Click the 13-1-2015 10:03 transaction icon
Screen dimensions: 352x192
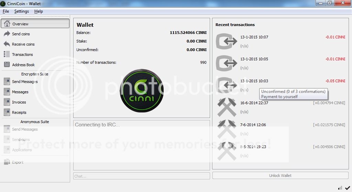[227, 85]
